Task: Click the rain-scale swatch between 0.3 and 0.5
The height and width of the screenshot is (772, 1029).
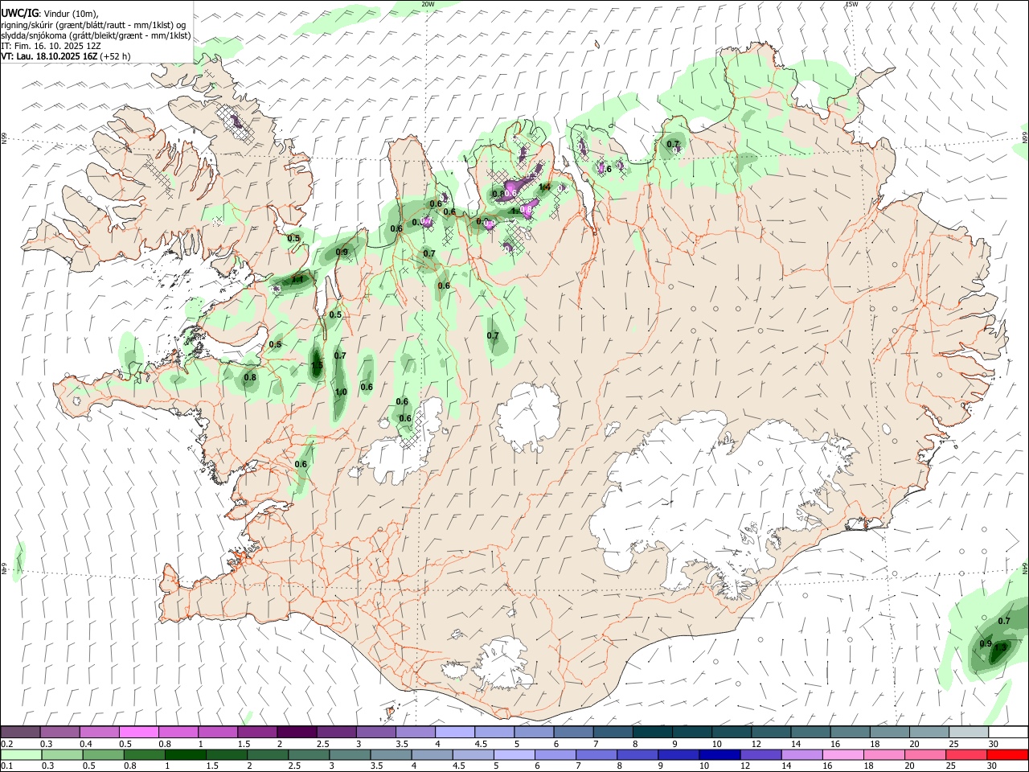Action: [62, 754]
